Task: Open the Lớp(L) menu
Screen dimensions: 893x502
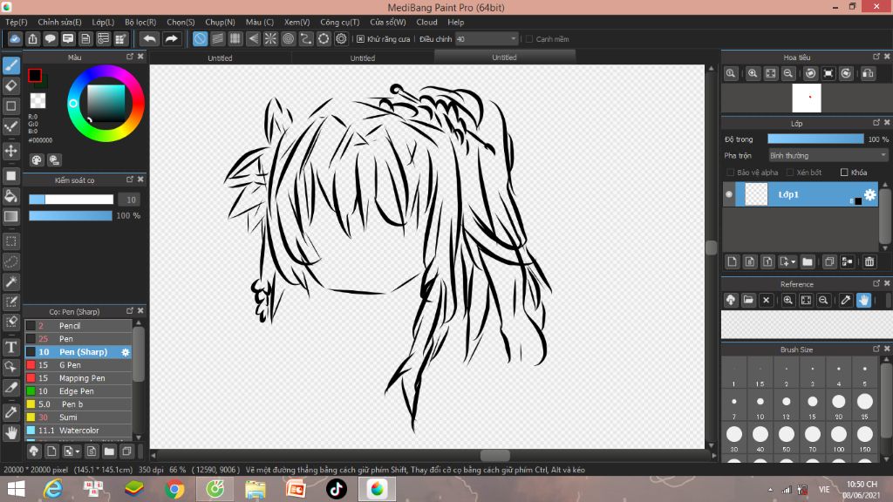Action: 103,22
